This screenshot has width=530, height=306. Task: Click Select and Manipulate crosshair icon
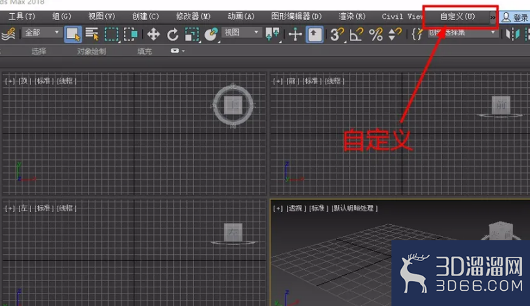(295, 34)
